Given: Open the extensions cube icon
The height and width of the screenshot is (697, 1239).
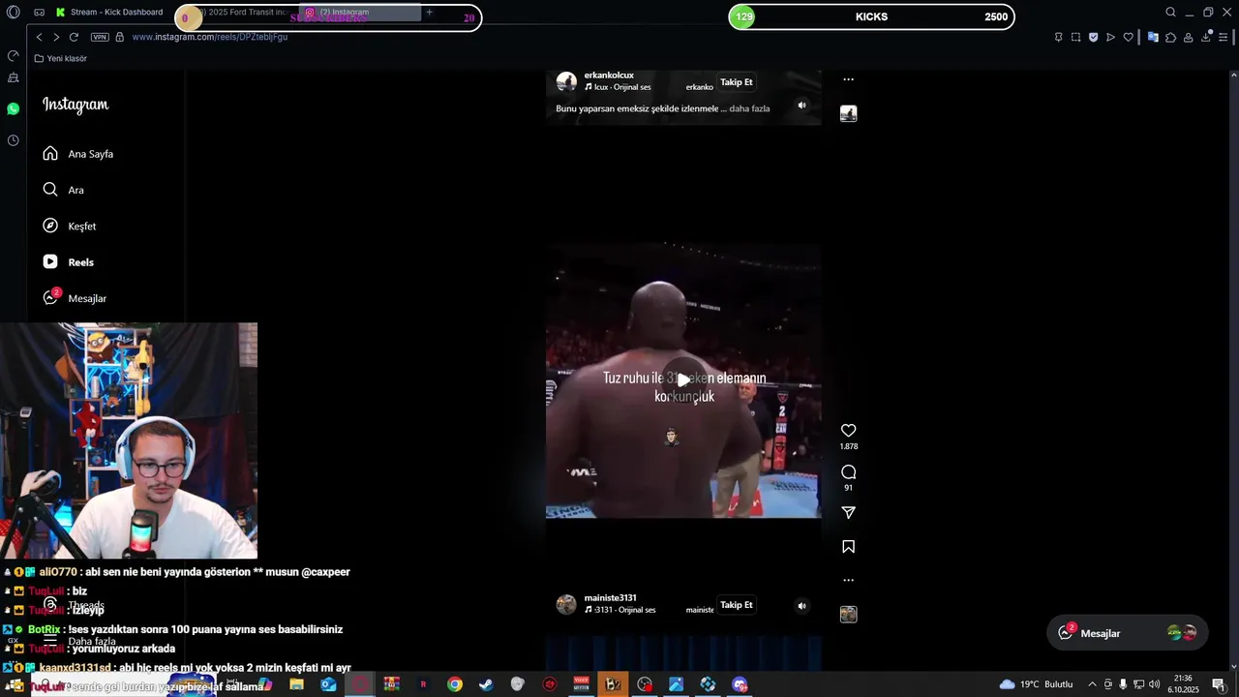Looking at the screenshot, I should pyautogui.click(x=1170, y=37).
